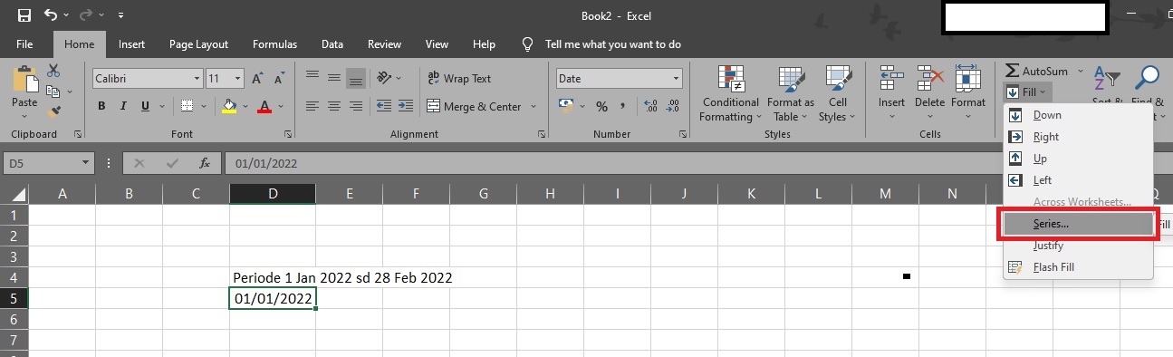Image resolution: width=1173 pixels, height=357 pixels.
Task: Click Decrease Decimal icon
Action: point(673,107)
